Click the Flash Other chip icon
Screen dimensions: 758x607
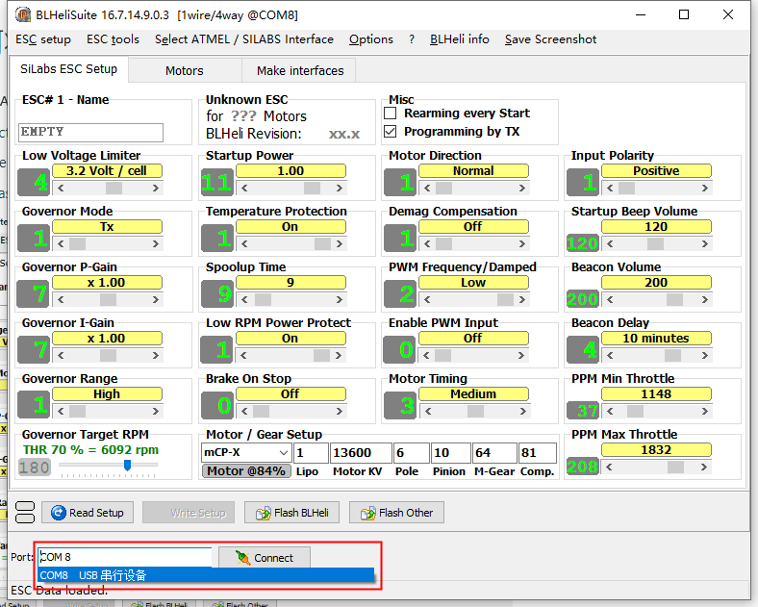click(368, 513)
